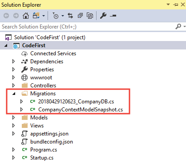Click the Dependencies icon
Viewport: 186px width, 164px height.
tap(24, 61)
